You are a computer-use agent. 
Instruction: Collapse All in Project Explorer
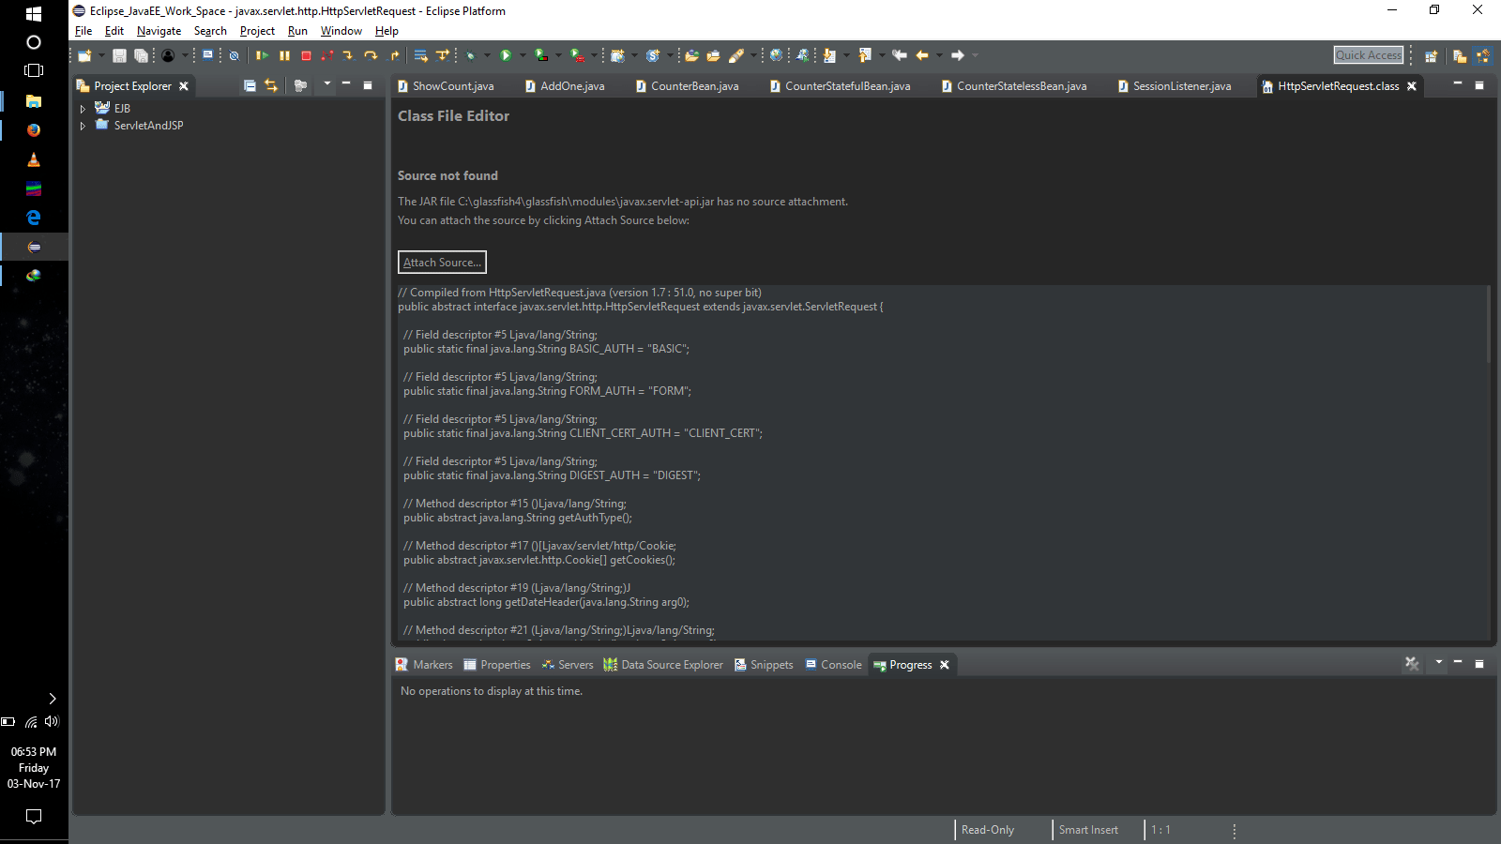pos(250,85)
